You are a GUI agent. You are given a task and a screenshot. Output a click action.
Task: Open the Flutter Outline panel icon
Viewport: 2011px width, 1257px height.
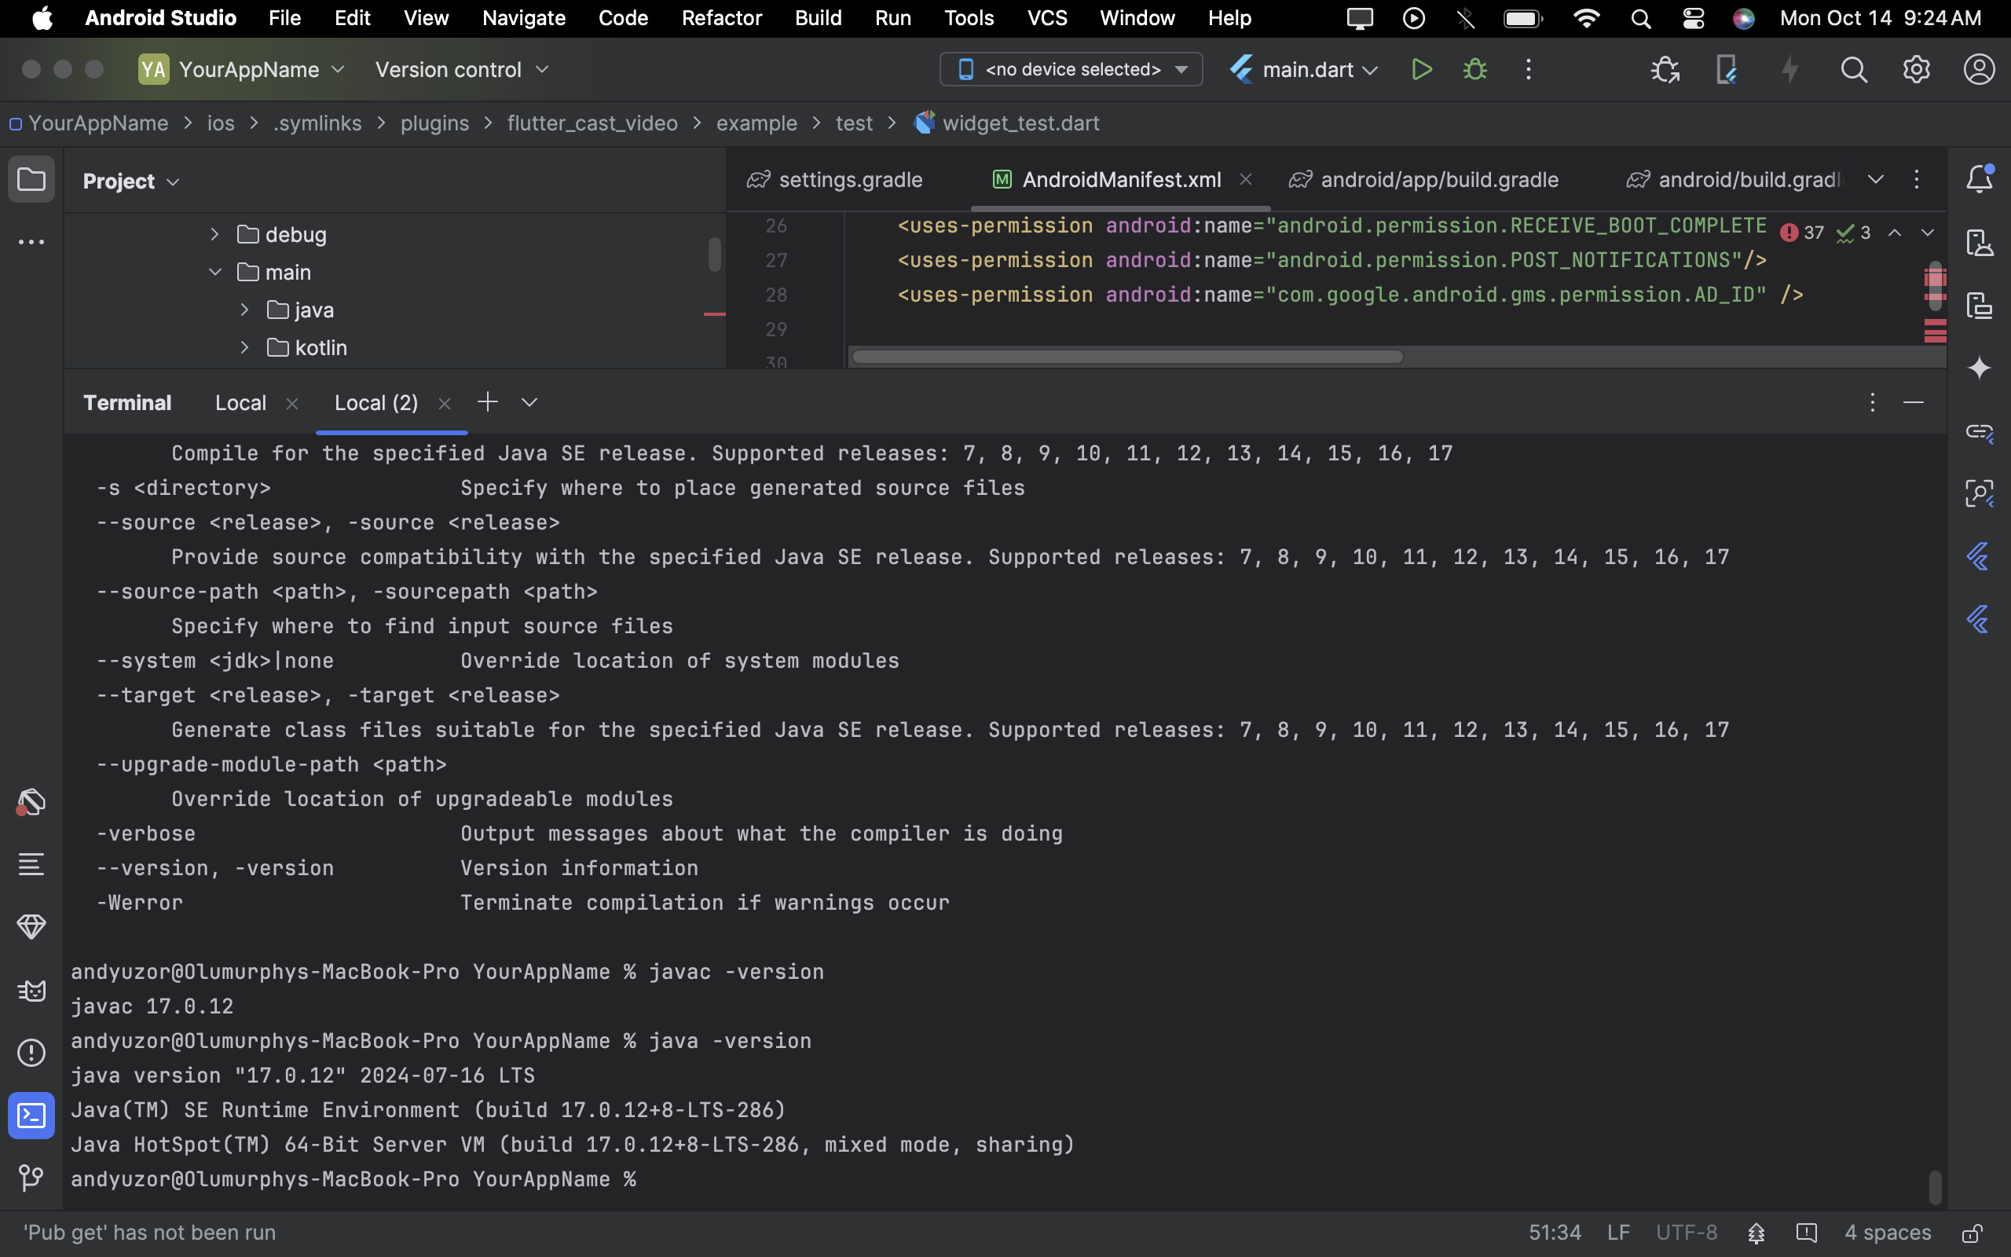(1978, 556)
